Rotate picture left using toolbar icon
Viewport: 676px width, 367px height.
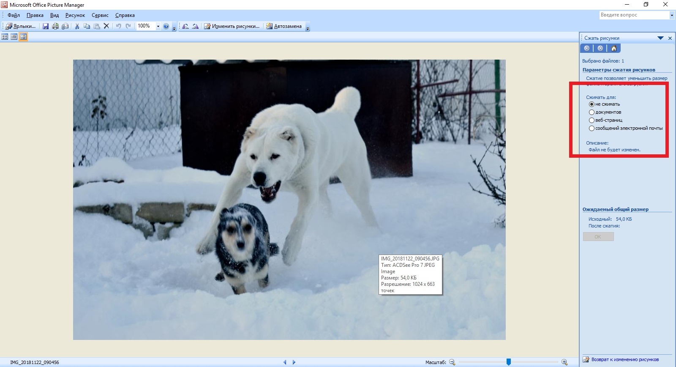pos(185,26)
